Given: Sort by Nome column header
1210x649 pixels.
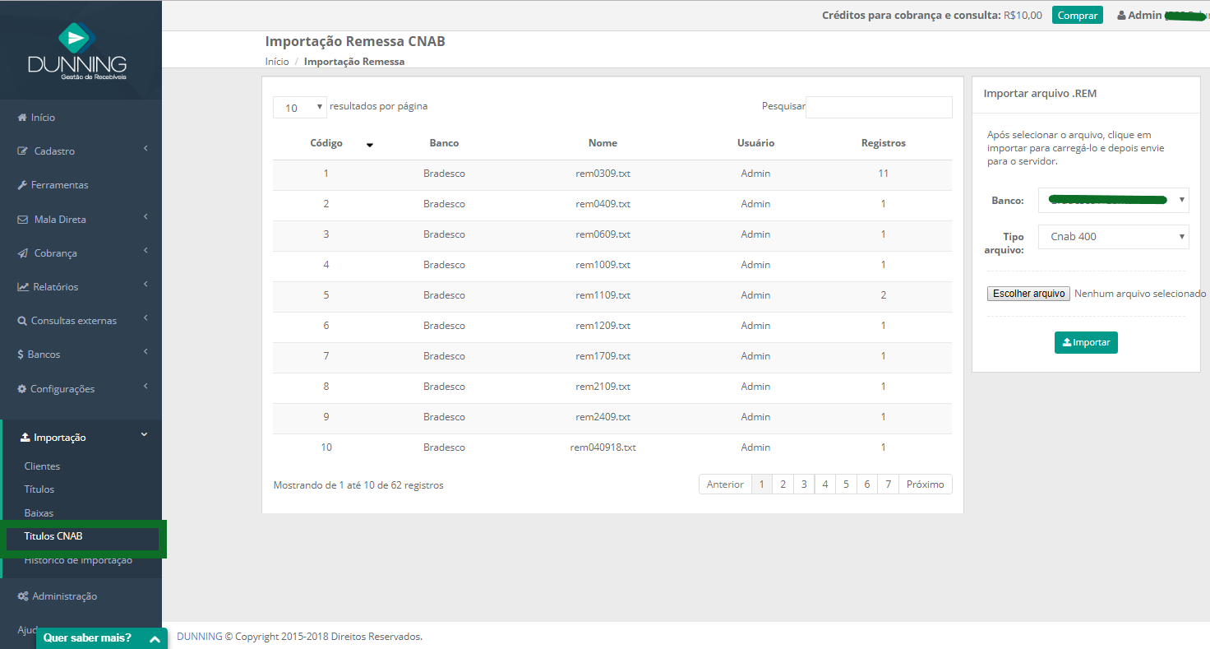Looking at the screenshot, I should click(x=603, y=143).
